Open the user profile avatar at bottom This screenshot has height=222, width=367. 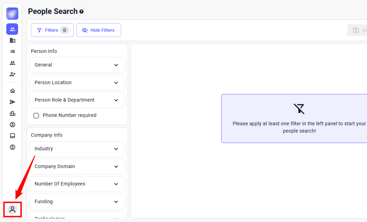pyautogui.click(x=13, y=209)
